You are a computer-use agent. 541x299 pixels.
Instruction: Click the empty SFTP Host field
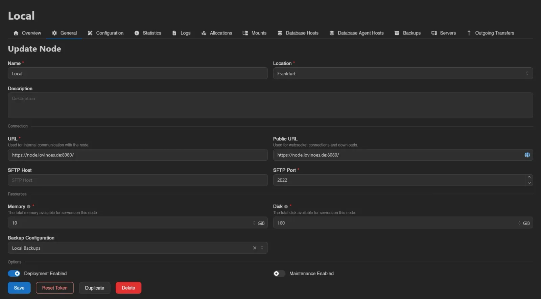[x=138, y=180]
